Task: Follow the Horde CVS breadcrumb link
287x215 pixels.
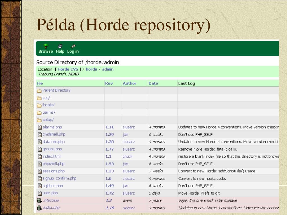Action: point(68,69)
